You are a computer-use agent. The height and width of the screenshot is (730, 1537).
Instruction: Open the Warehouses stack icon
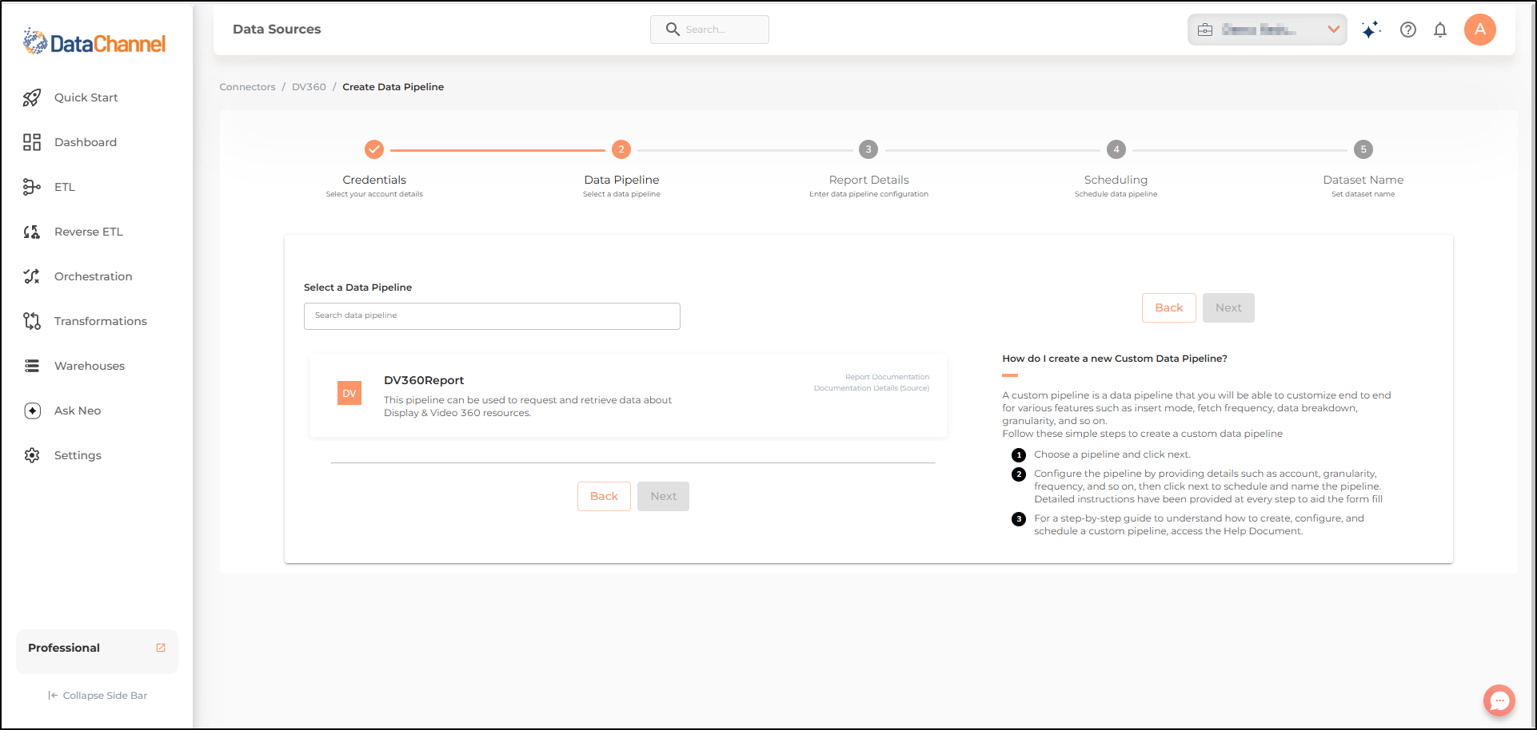point(32,366)
